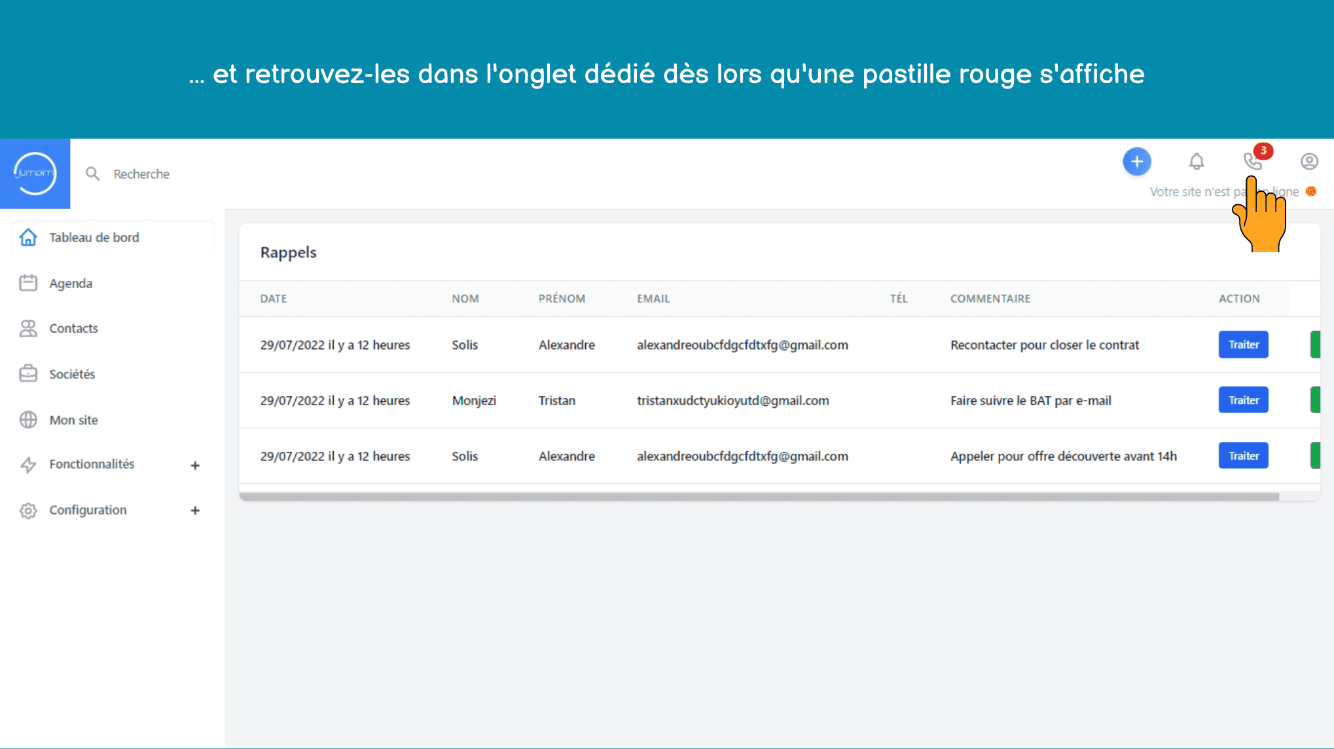The height and width of the screenshot is (749, 1334).
Task: Focus the Recherche search field
Action: (x=141, y=174)
